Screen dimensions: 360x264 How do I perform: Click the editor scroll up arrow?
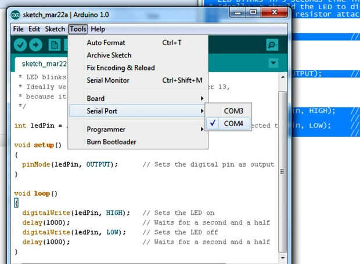[283, 77]
